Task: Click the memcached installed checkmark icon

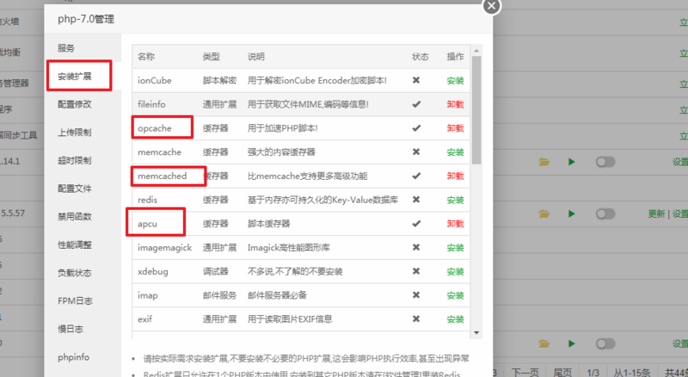Action: click(416, 176)
